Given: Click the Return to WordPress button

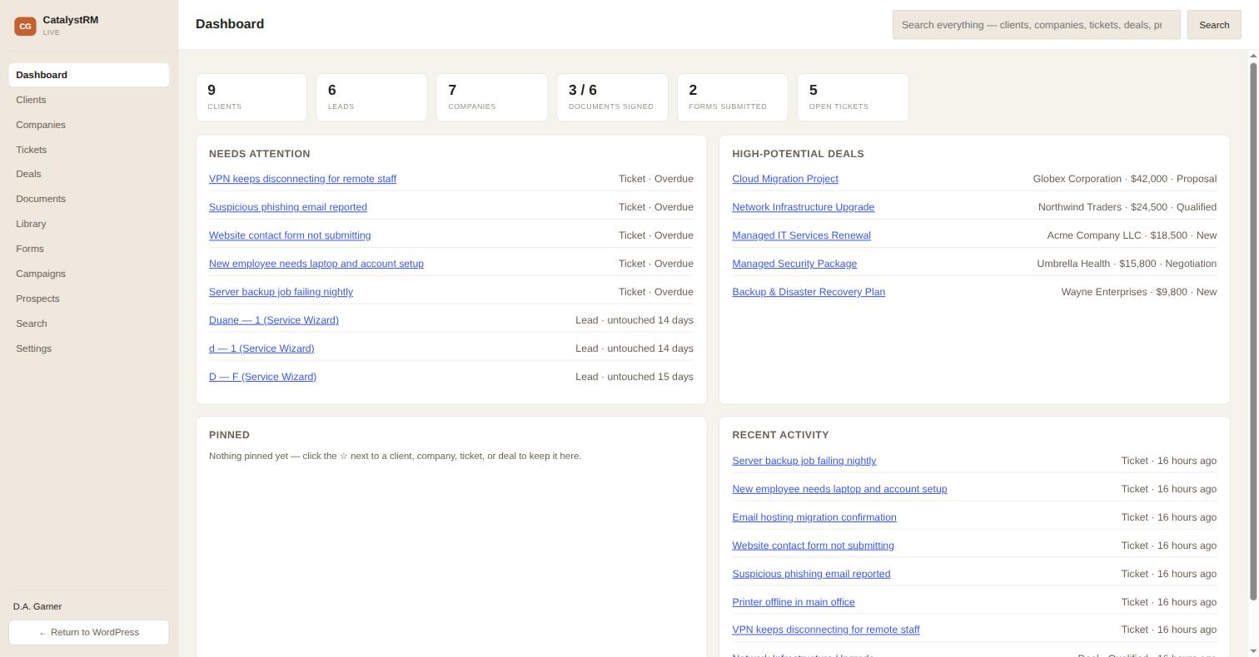Looking at the screenshot, I should [89, 632].
